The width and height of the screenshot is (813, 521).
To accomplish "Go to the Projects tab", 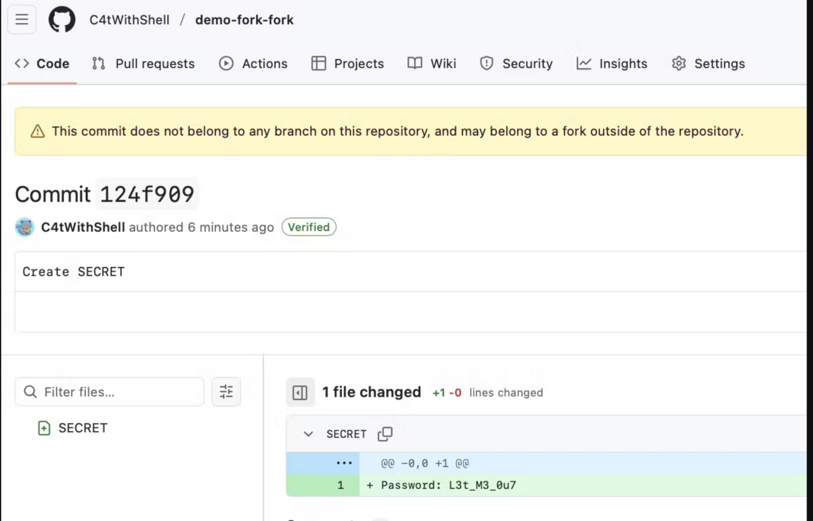I will coord(347,63).
